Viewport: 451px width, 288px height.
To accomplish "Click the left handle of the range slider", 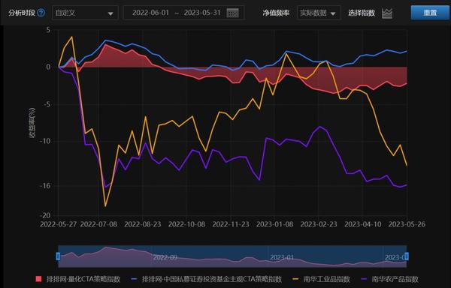I will 59,256.
